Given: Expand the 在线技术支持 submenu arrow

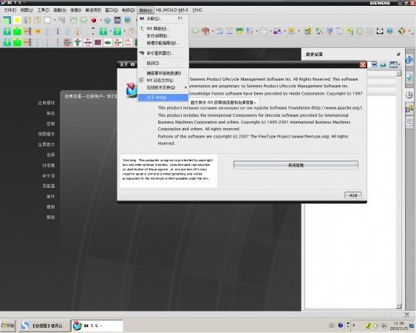Looking at the screenshot, I should tap(185, 87).
